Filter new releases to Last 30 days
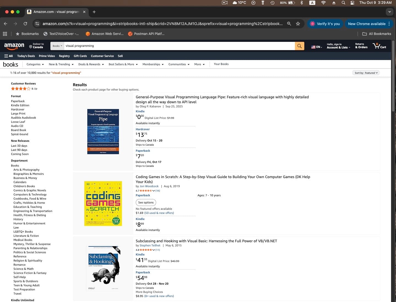Screen dimensions: 396x302 (19, 146)
